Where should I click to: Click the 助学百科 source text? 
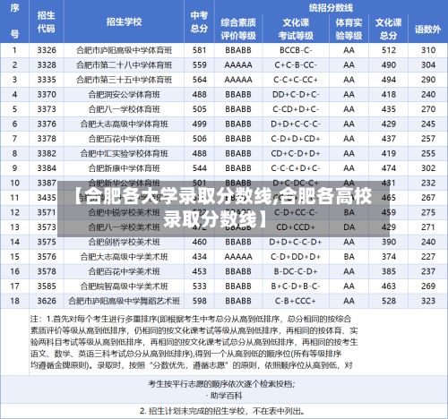point(226,396)
